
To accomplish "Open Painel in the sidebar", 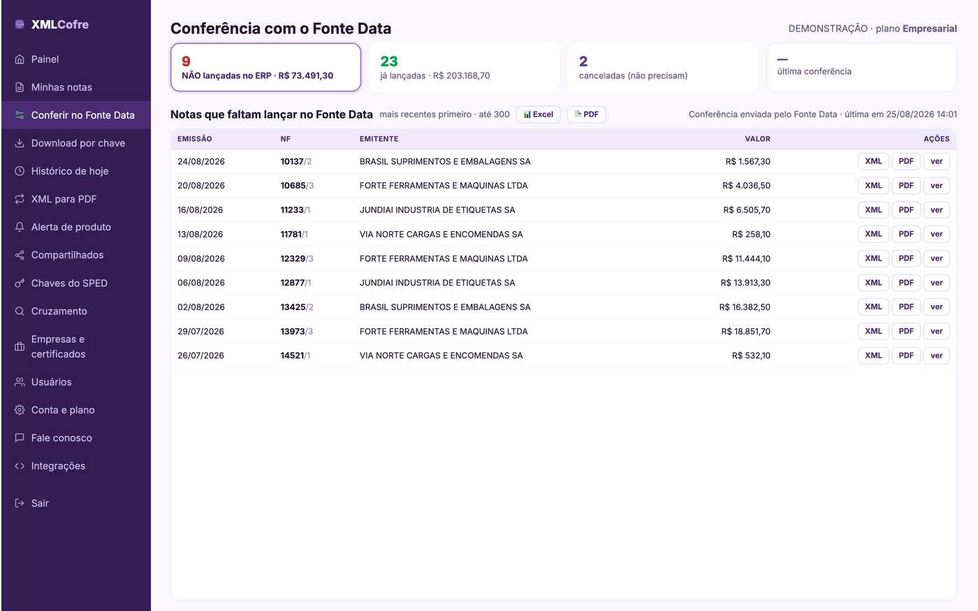I will 76,59.
